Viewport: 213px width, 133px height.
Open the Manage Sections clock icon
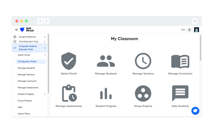[x=143, y=61]
